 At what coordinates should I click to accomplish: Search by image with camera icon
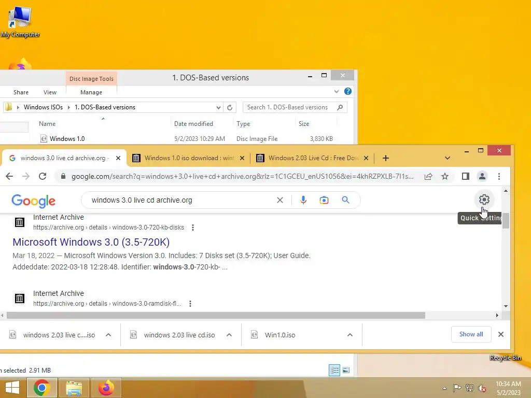coord(324,200)
